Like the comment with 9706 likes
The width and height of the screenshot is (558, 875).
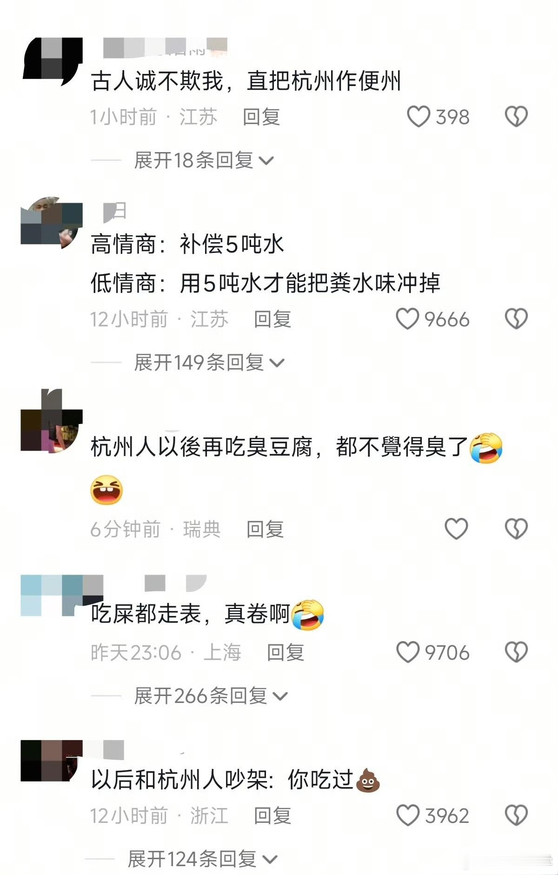tap(408, 652)
